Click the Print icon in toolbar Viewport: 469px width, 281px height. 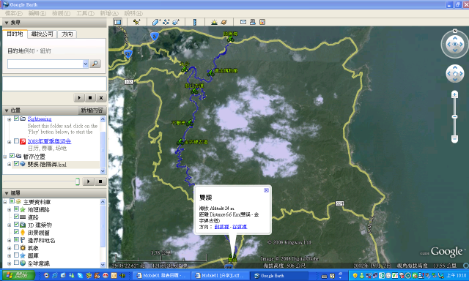click(x=253, y=22)
